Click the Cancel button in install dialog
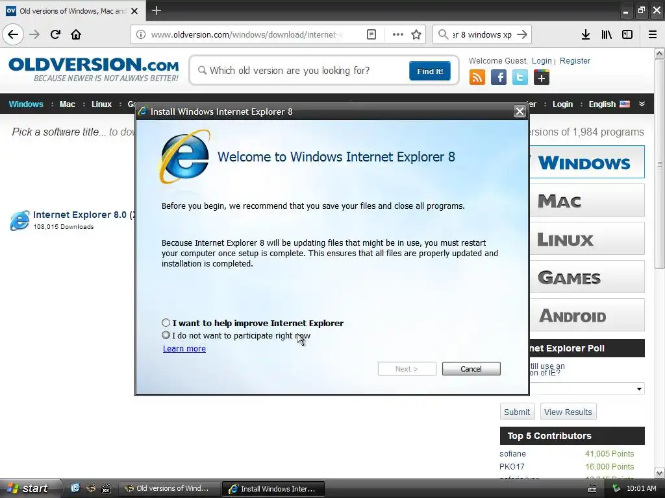 [x=471, y=369]
